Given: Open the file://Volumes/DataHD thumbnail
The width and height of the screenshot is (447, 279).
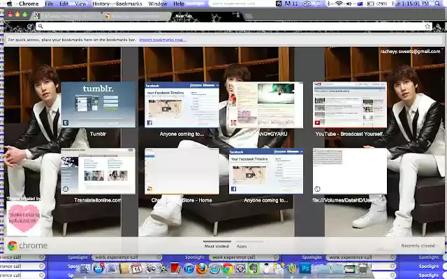Looking at the screenshot, I should pos(350,171).
